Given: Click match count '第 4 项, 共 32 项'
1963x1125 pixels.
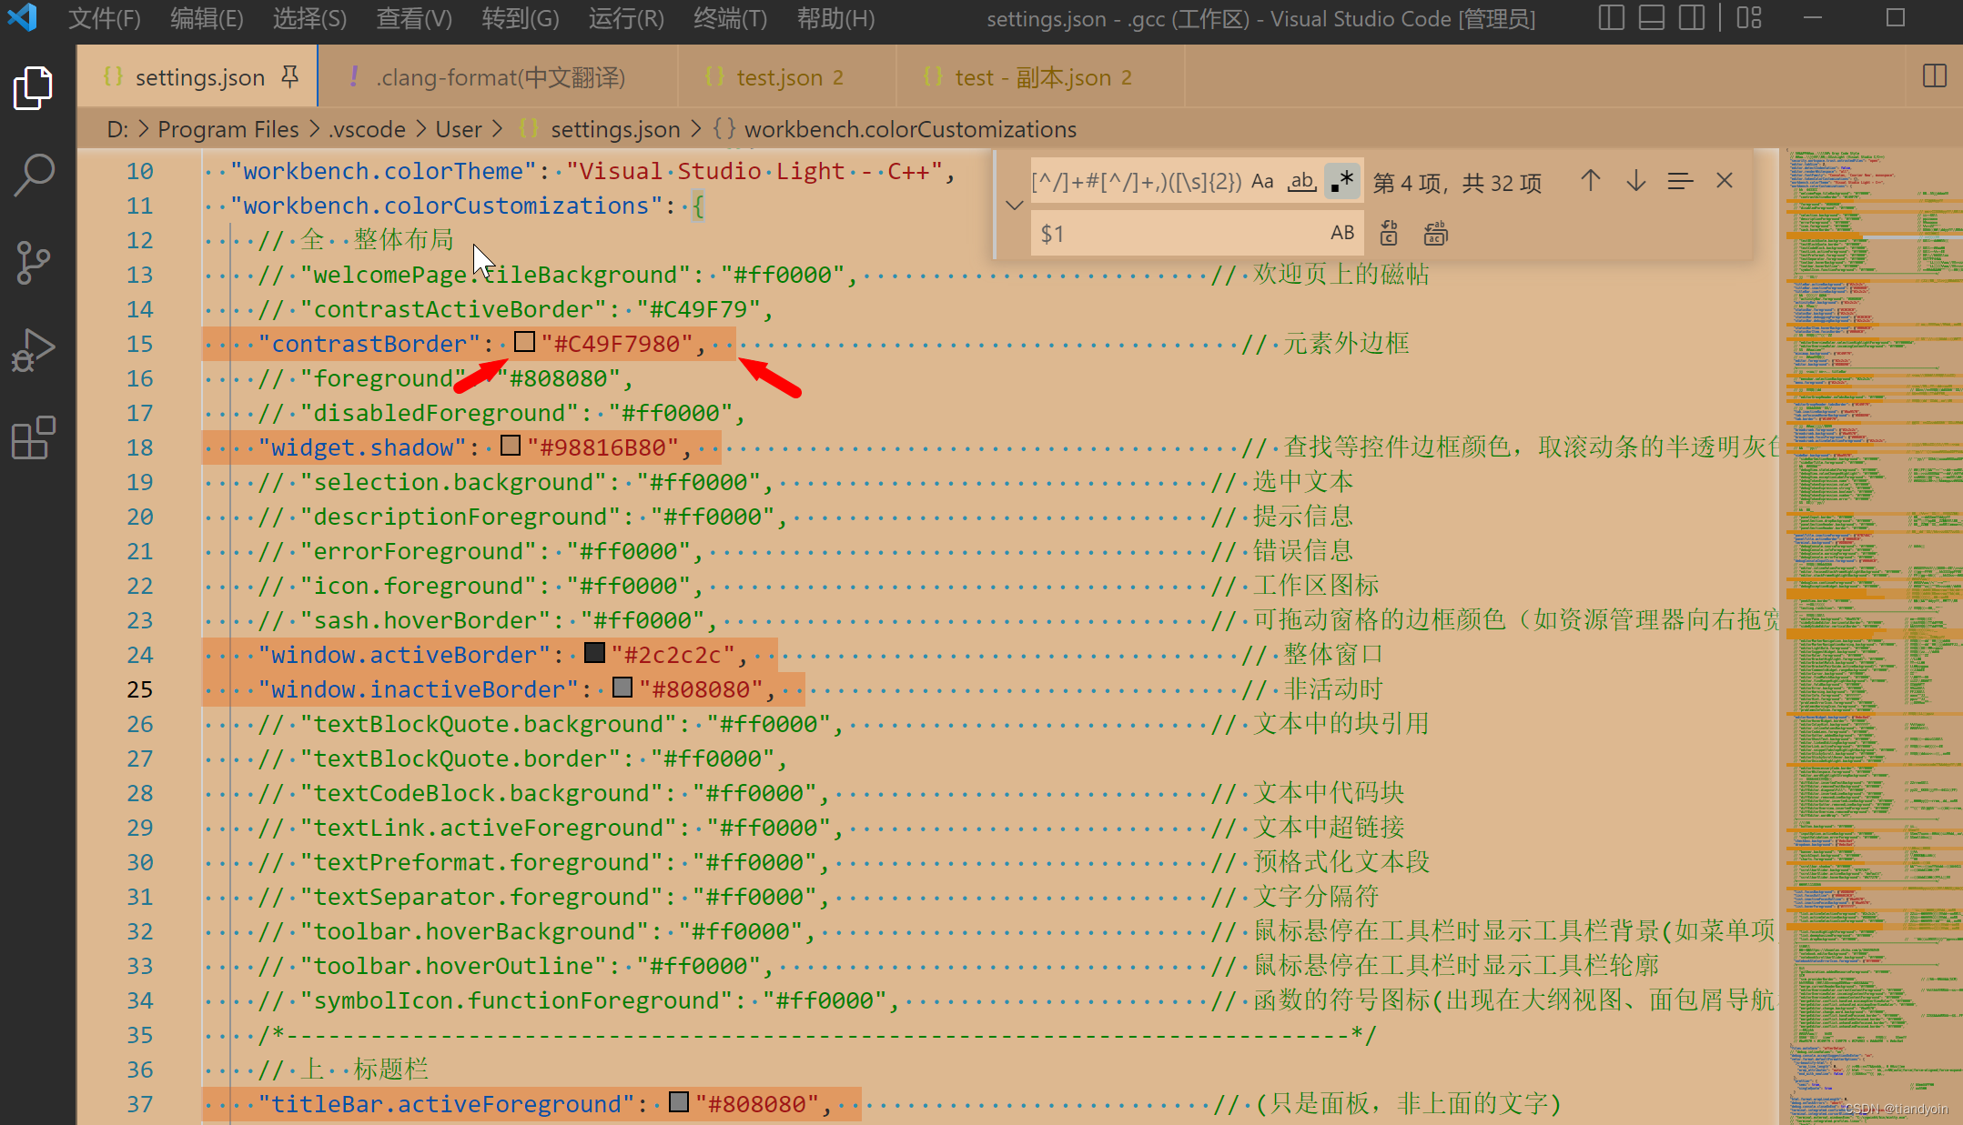Looking at the screenshot, I should tap(1457, 183).
